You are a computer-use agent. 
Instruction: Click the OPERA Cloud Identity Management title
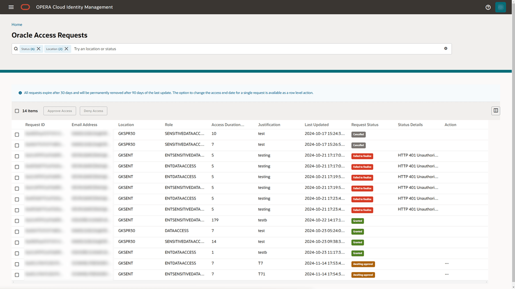click(74, 7)
